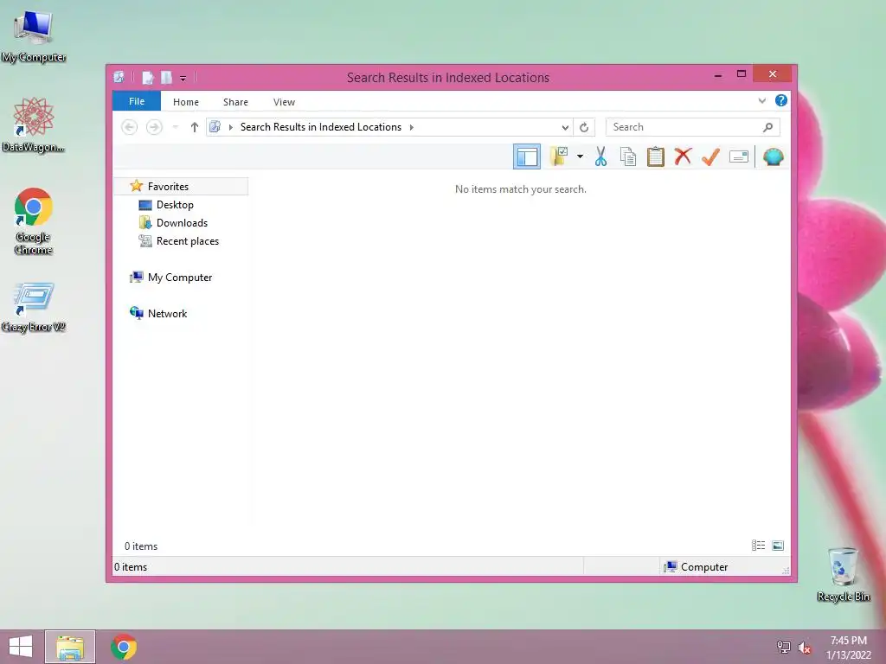Open Crazy Error V2 desktop shortcut
This screenshot has width=886, height=664.
[34, 307]
